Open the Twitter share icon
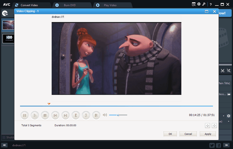The image size is (233, 149). coord(212,145)
